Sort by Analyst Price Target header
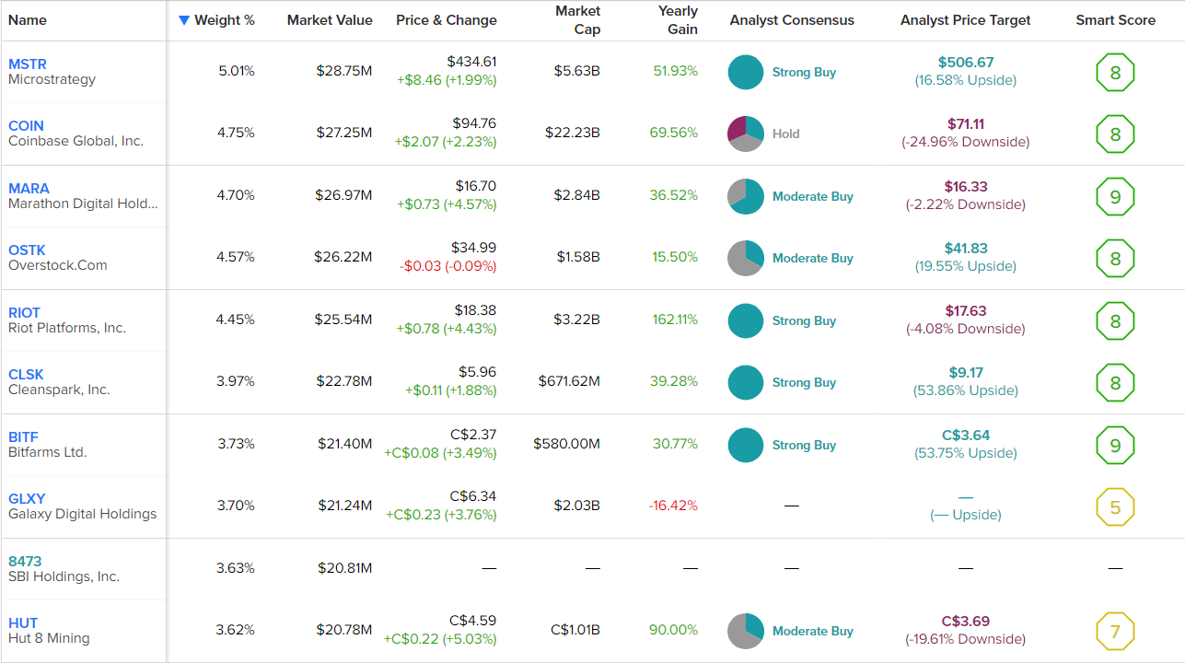The width and height of the screenshot is (1185, 663). click(965, 20)
